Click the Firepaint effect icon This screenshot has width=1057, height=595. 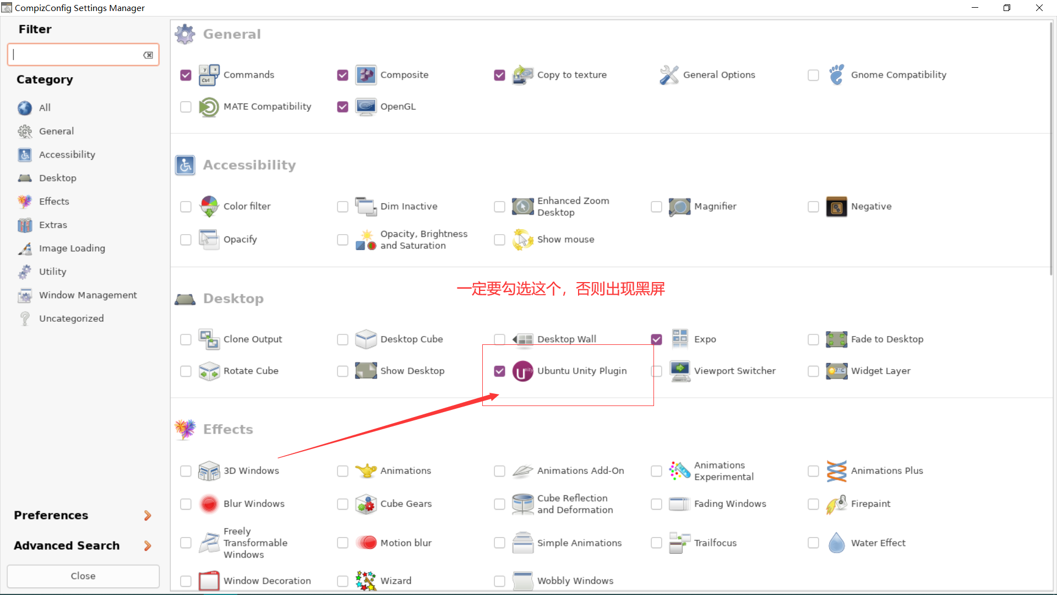[836, 504]
